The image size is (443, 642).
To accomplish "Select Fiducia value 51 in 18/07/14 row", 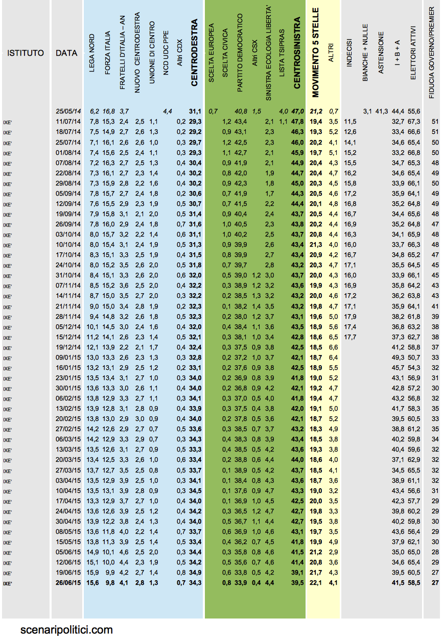I will pyautogui.click(x=435, y=131).
